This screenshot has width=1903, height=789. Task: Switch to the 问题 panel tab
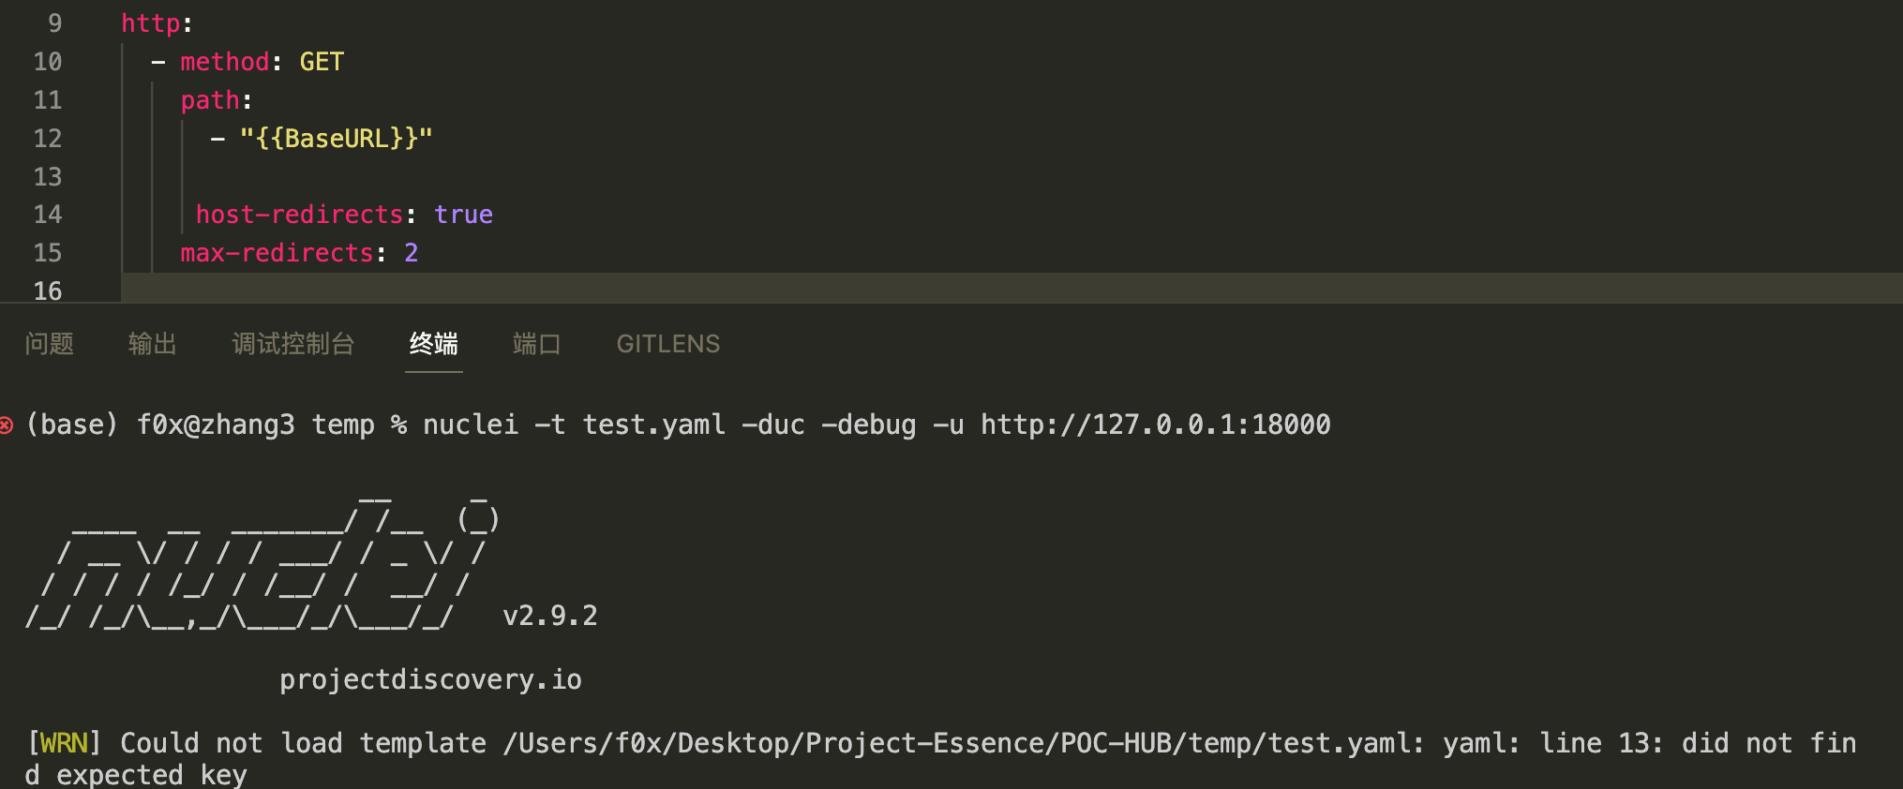(x=50, y=344)
